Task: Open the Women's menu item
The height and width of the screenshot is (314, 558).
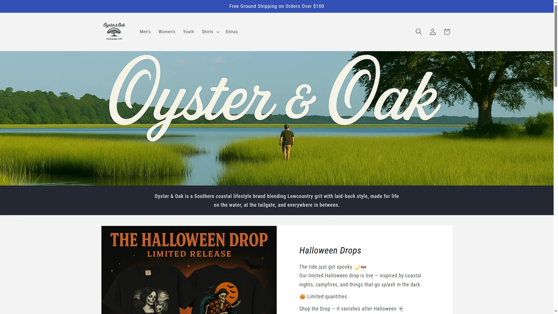Action: tap(167, 32)
